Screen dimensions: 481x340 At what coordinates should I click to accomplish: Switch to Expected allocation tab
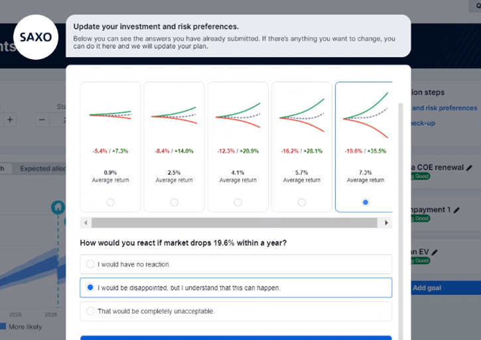pos(42,168)
